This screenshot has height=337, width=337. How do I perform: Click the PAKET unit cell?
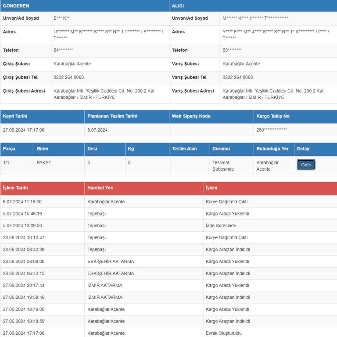44,163
